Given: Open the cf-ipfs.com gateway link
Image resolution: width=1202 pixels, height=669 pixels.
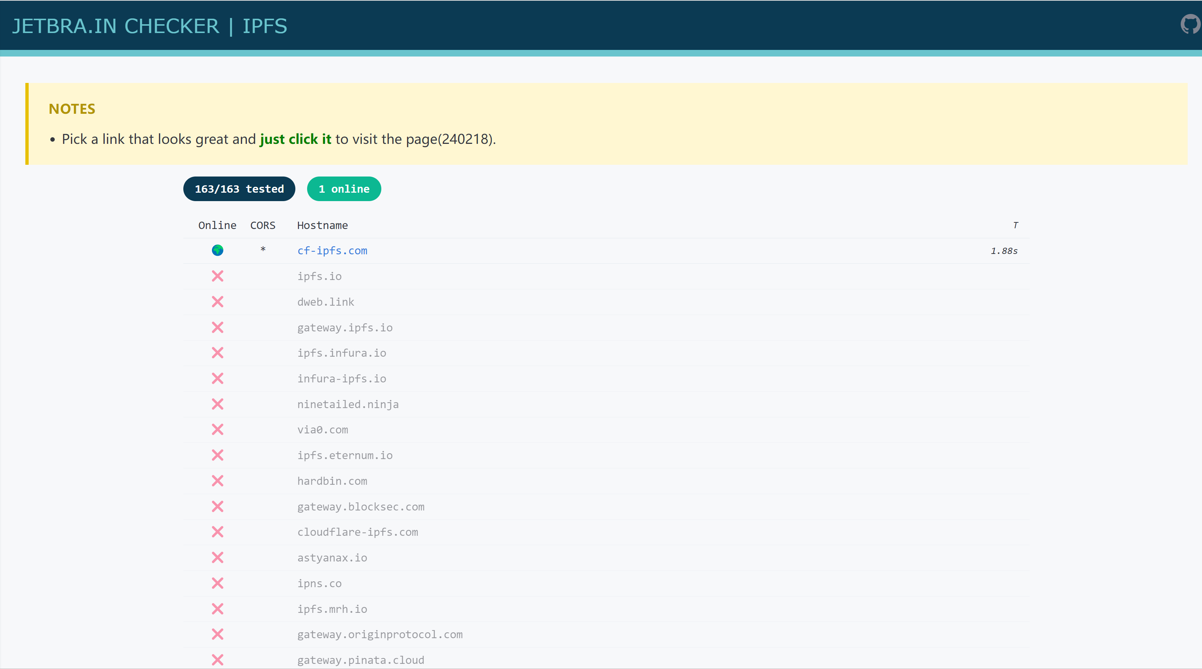Looking at the screenshot, I should 332,251.
